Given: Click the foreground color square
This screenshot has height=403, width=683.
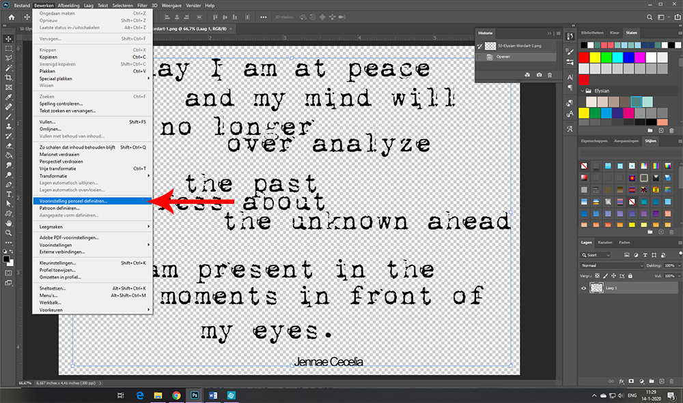Looking at the screenshot, I should 6,259.
